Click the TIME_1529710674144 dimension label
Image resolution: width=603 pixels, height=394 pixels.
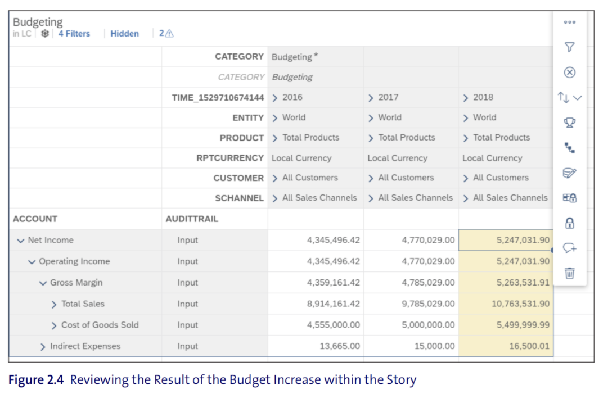point(218,98)
